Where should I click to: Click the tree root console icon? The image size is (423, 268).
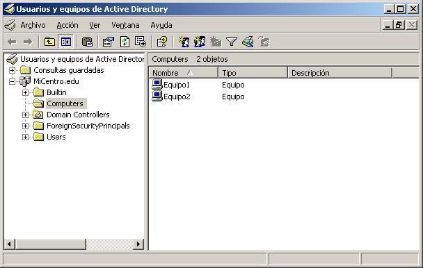click(12, 59)
